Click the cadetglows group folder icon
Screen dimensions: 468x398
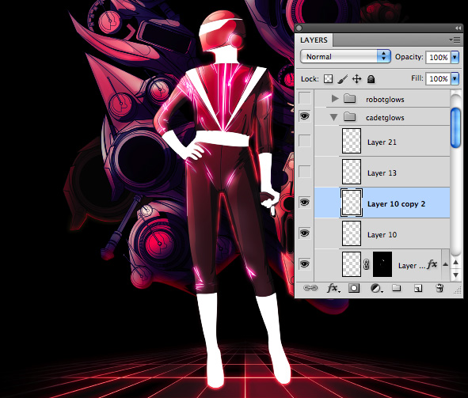(349, 116)
